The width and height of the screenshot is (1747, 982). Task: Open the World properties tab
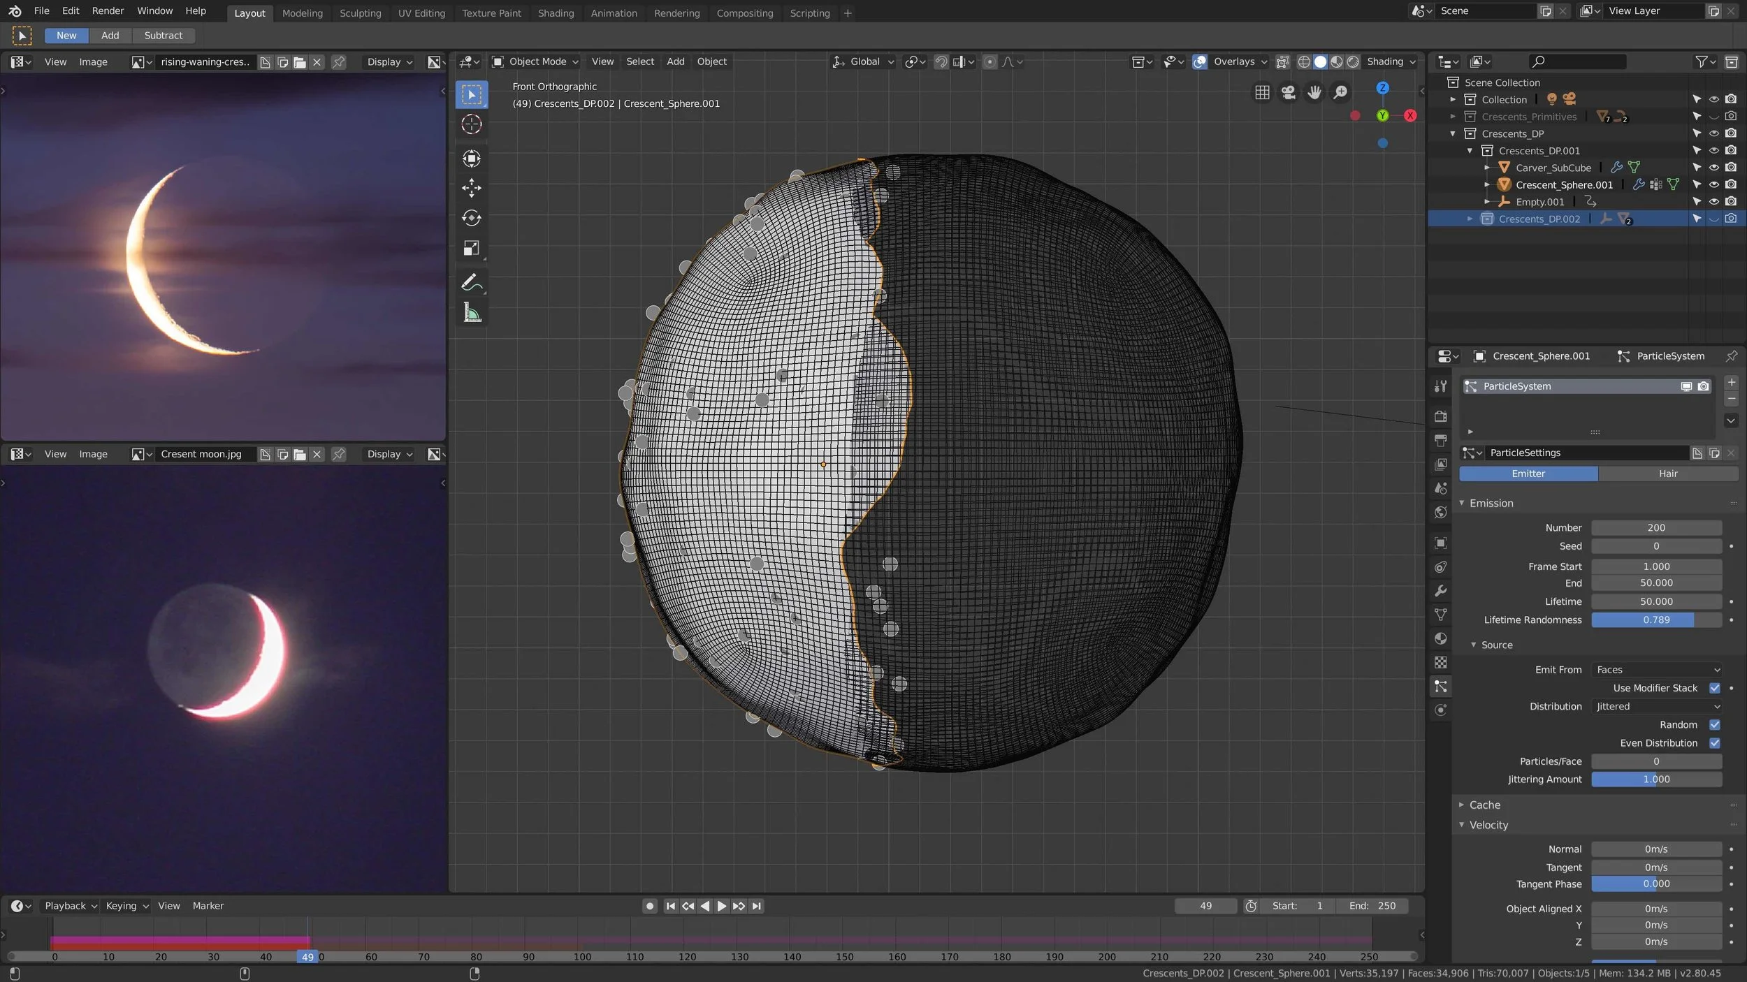[x=1440, y=512]
